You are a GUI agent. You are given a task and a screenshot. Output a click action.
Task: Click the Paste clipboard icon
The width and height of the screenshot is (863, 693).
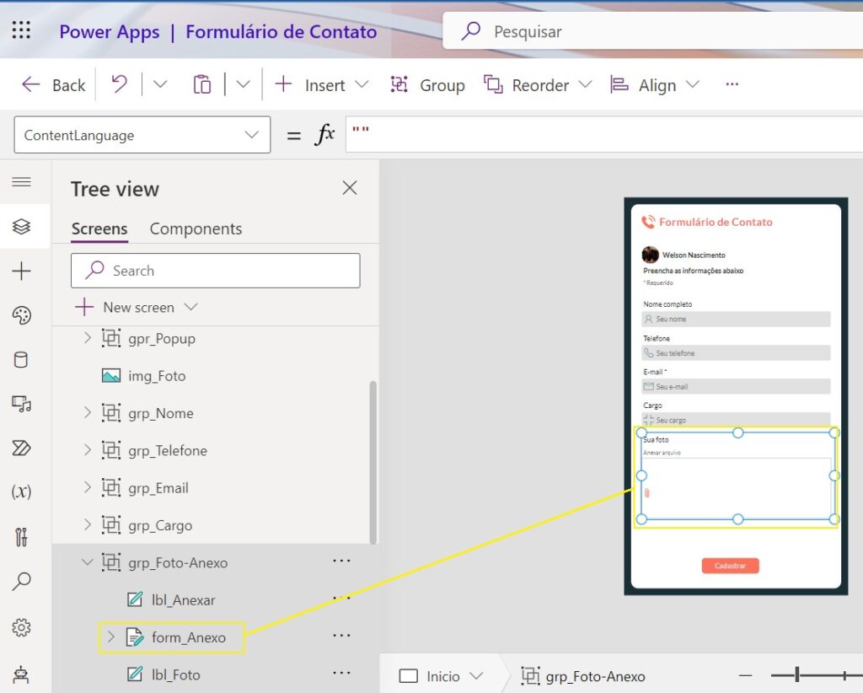pyautogui.click(x=202, y=84)
